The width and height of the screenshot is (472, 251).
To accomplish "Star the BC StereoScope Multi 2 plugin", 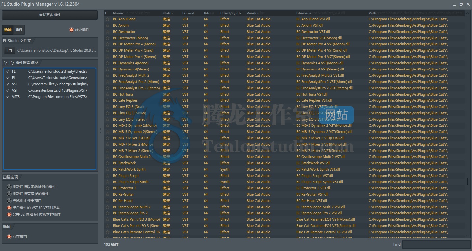I will pos(107,207).
